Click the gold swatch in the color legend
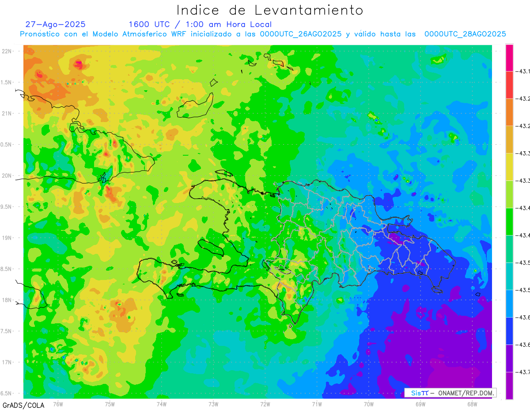Screen dimensions: 530x410 [x=509, y=140]
